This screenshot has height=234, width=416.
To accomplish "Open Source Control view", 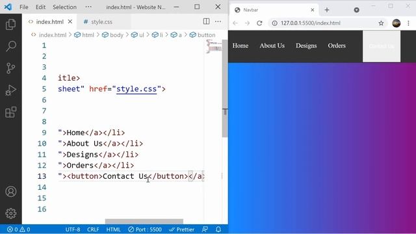I will click(x=10, y=68).
